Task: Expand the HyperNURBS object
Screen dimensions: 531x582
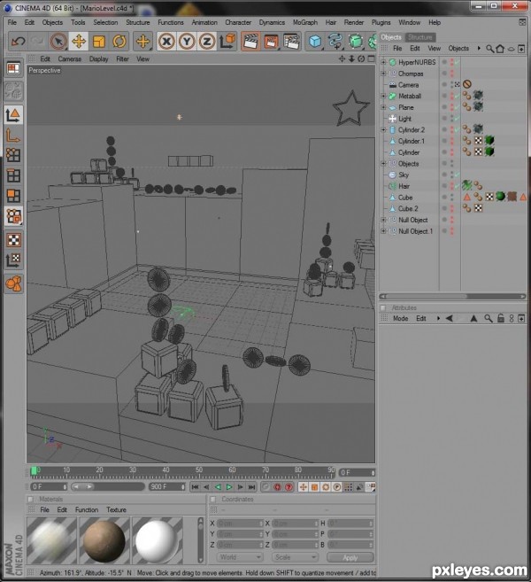Action: [383, 62]
